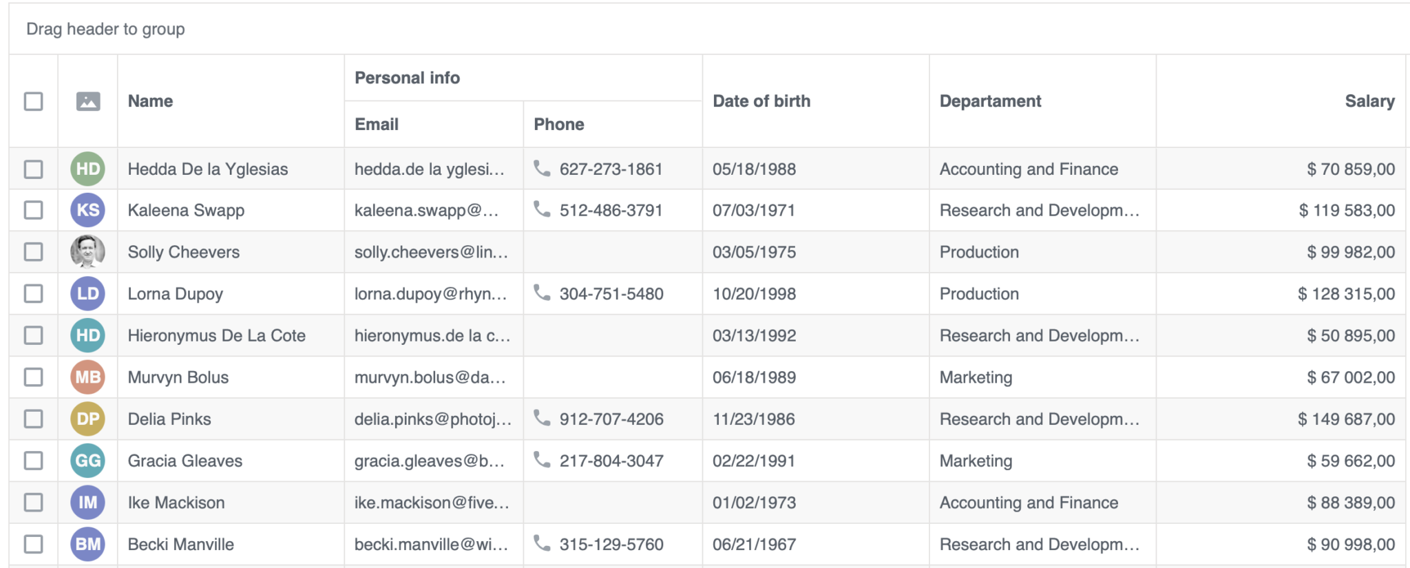The height and width of the screenshot is (568, 1410).
Task: Click salary $ 90 998,00
Action: click(1351, 545)
